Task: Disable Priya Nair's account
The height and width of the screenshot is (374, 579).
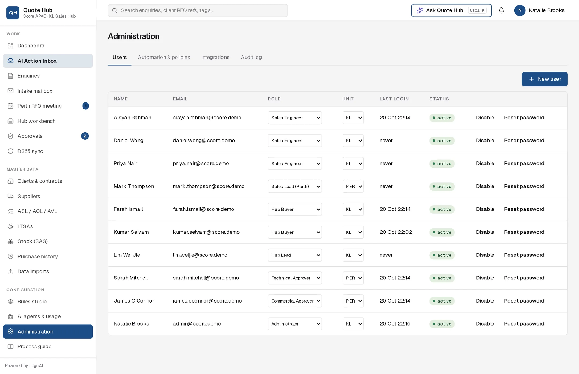Action: (485, 163)
